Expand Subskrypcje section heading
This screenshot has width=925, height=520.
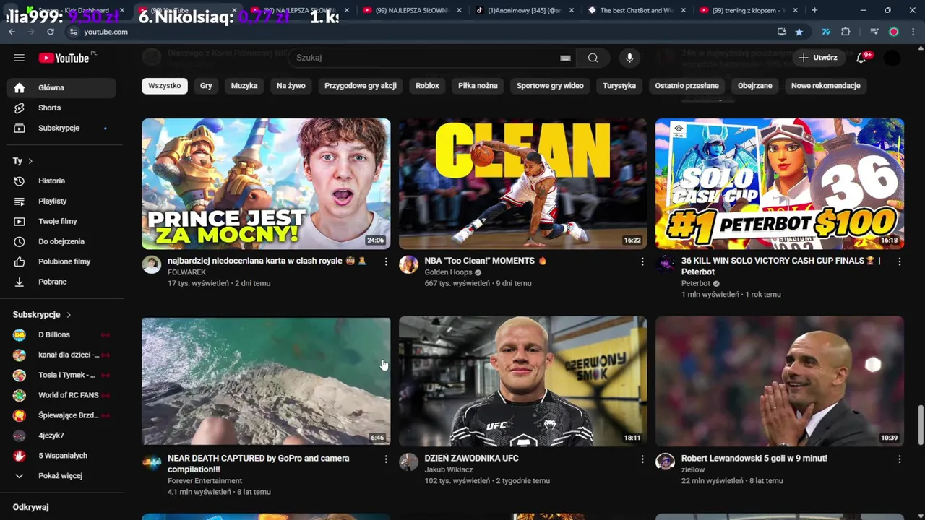click(42, 315)
